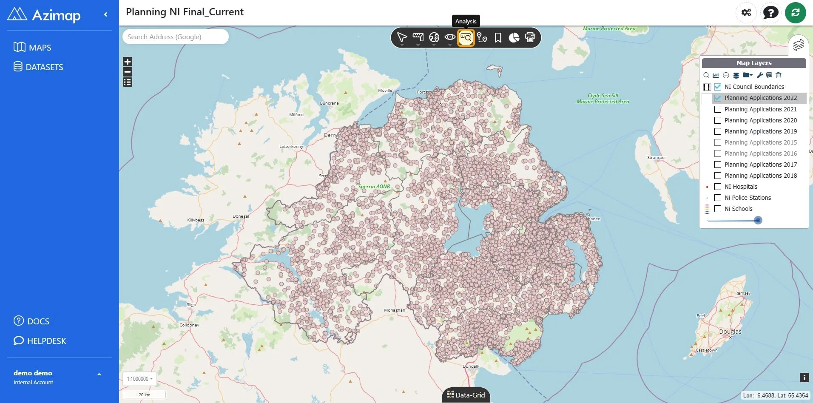Enable Planning Applications 2019 layer
Viewport: 813px width, 403px height.
click(x=718, y=131)
